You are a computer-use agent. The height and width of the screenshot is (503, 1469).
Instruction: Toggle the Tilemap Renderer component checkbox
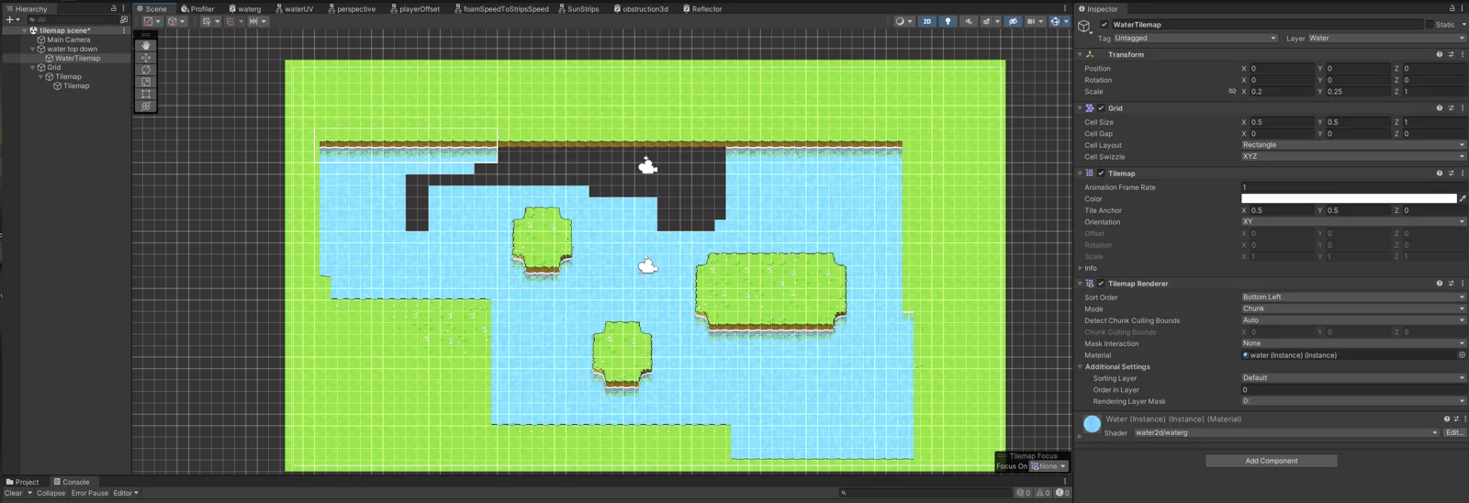pyautogui.click(x=1101, y=284)
